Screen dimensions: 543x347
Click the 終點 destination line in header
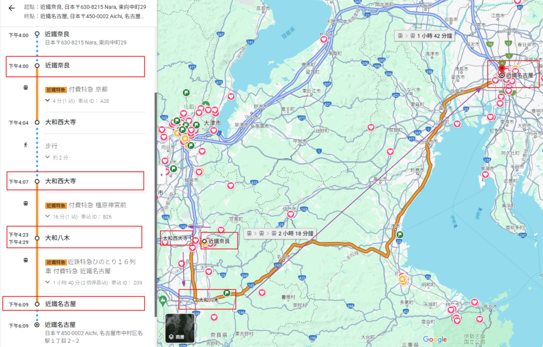coord(84,16)
